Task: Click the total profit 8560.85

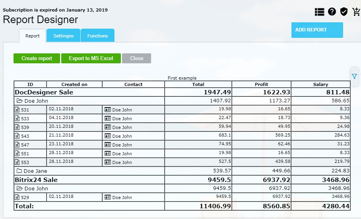Action: pyautogui.click(x=276, y=206)
